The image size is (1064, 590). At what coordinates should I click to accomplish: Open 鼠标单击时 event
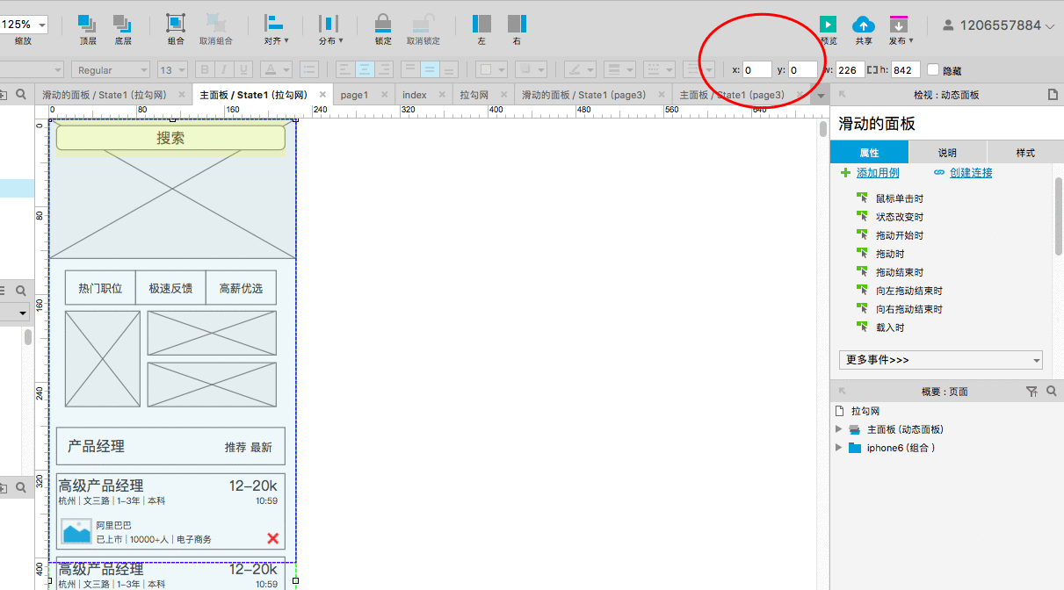click(x=899, y=198)
